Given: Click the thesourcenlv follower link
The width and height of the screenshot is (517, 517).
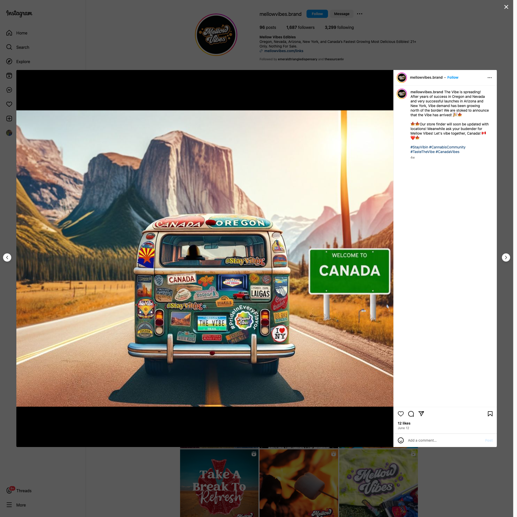Looking at the screenshot, I should [x=334, y=60].
